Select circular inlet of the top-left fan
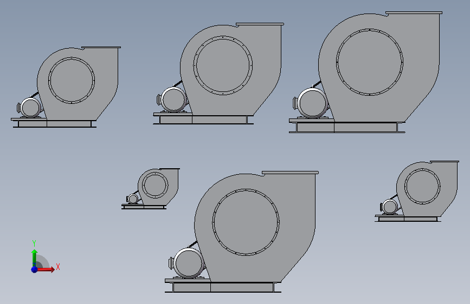The width and height of the screenshot is (470, 304). click(x=72, y=81)
